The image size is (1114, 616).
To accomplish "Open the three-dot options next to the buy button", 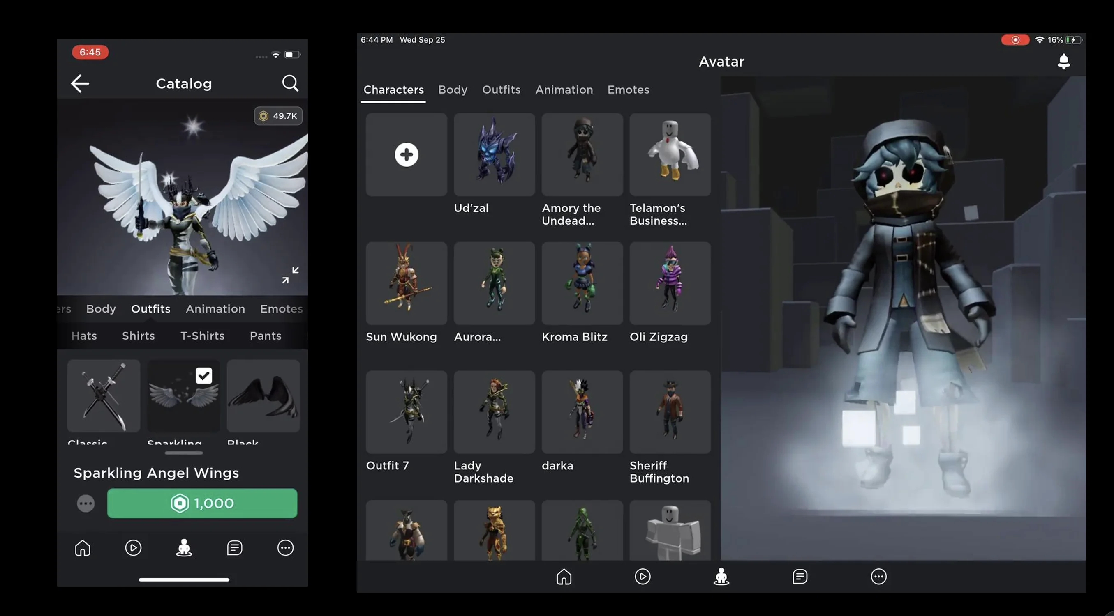I will click(86, 503).
